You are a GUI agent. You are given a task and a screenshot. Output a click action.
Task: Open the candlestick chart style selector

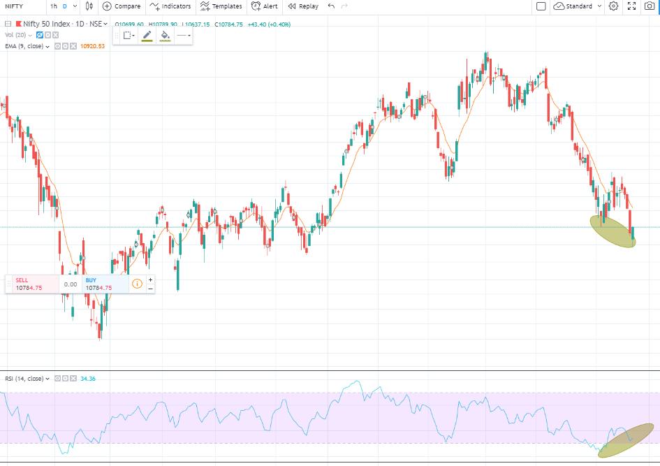89,6
